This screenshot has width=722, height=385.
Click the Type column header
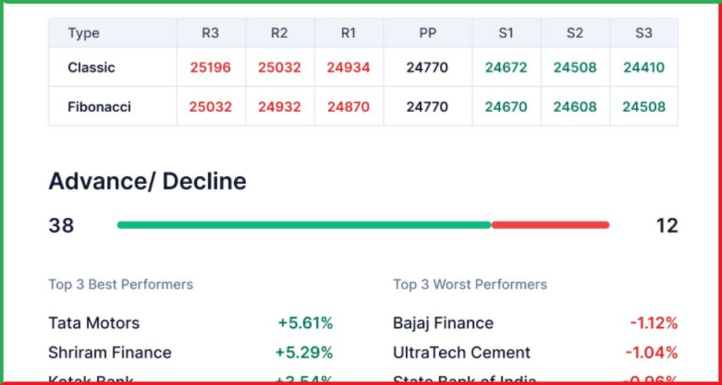84,33
